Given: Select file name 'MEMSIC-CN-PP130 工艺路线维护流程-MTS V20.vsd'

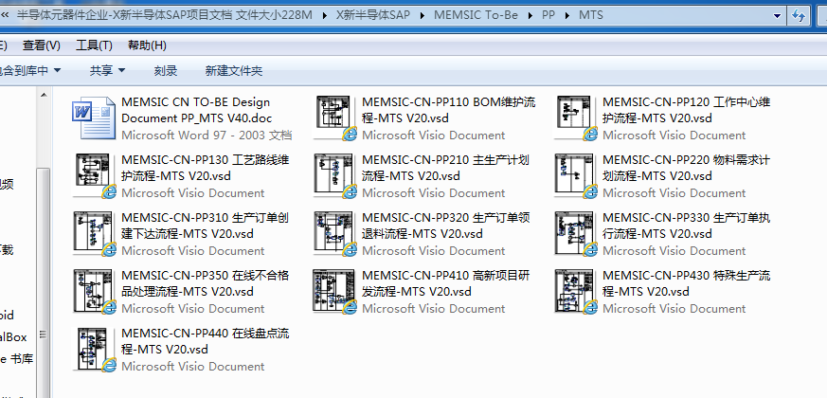Looking at the screenshot, I should pyautogui.click(x=206, y=168).
